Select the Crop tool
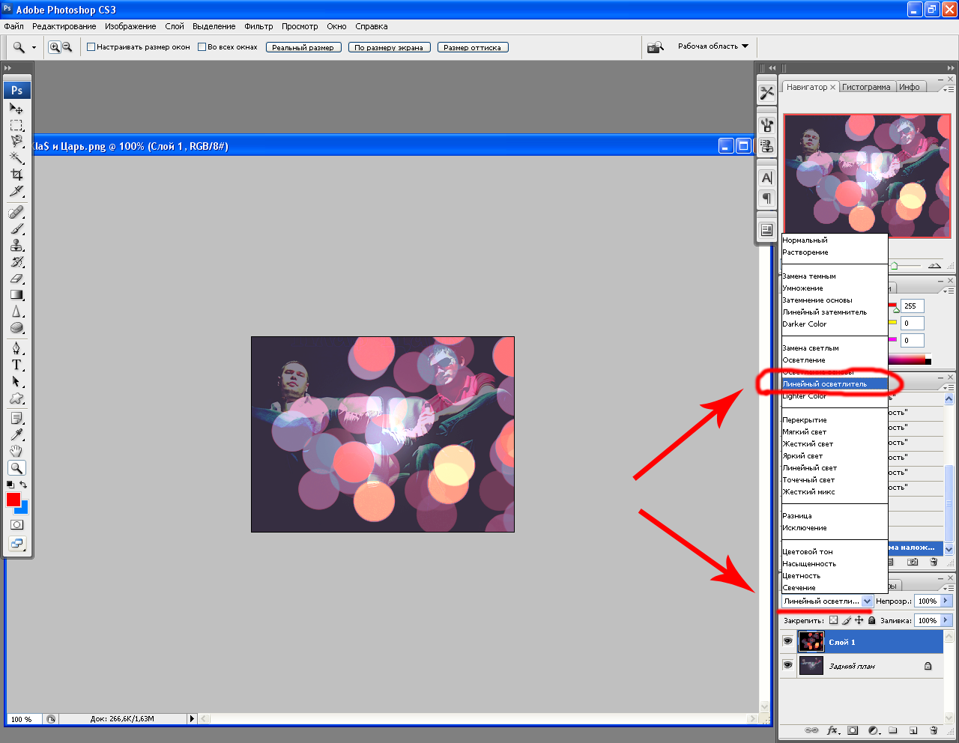Screen dimensions: 959x743 (x=16, y=175)
